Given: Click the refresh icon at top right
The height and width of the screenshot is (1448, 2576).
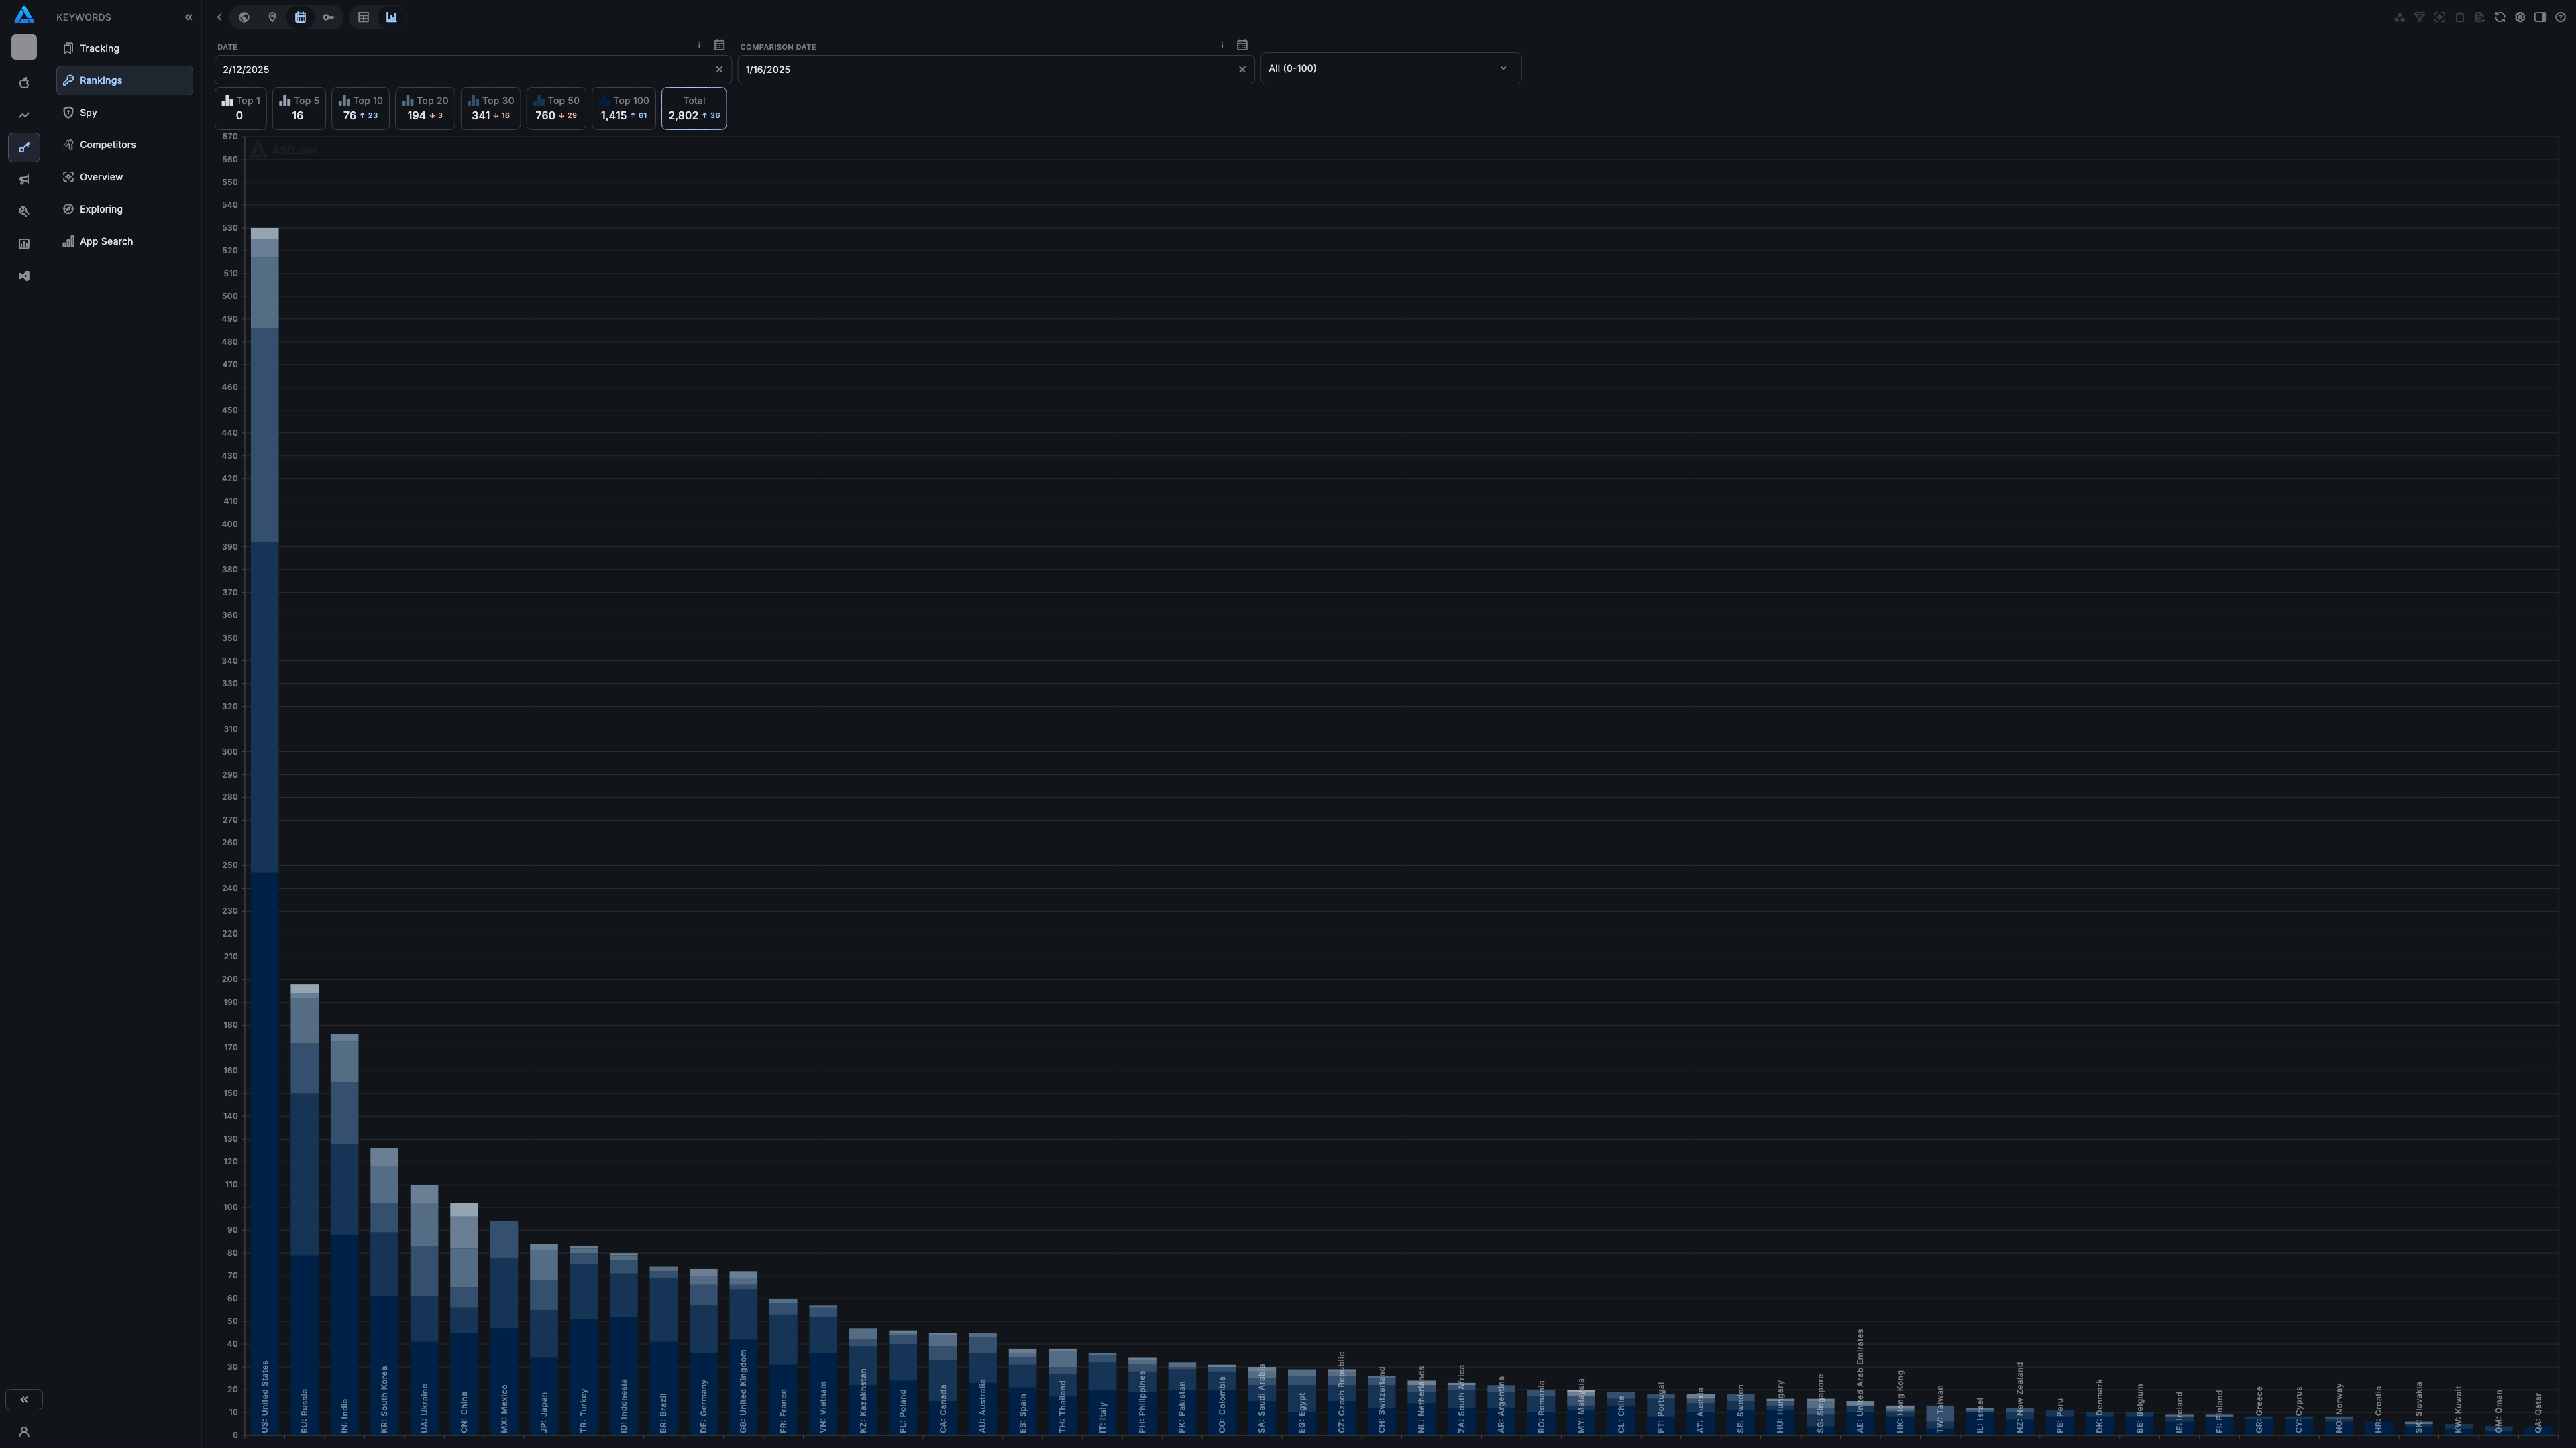Looking at the screenshot, I should pyautogui.click(x=2500, y=17).
